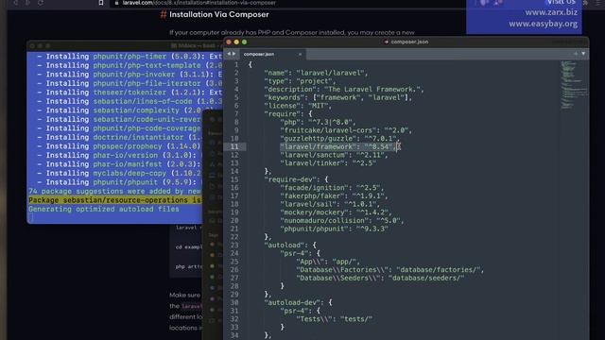This screenshot has height=340, width=605.
Task: Click the code minimap in the editor
Action: pos(573,85)
